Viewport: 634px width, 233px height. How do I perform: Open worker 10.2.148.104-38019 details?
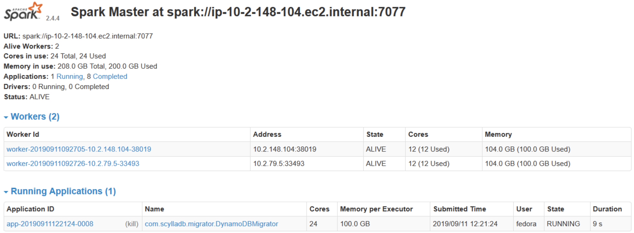79,149
